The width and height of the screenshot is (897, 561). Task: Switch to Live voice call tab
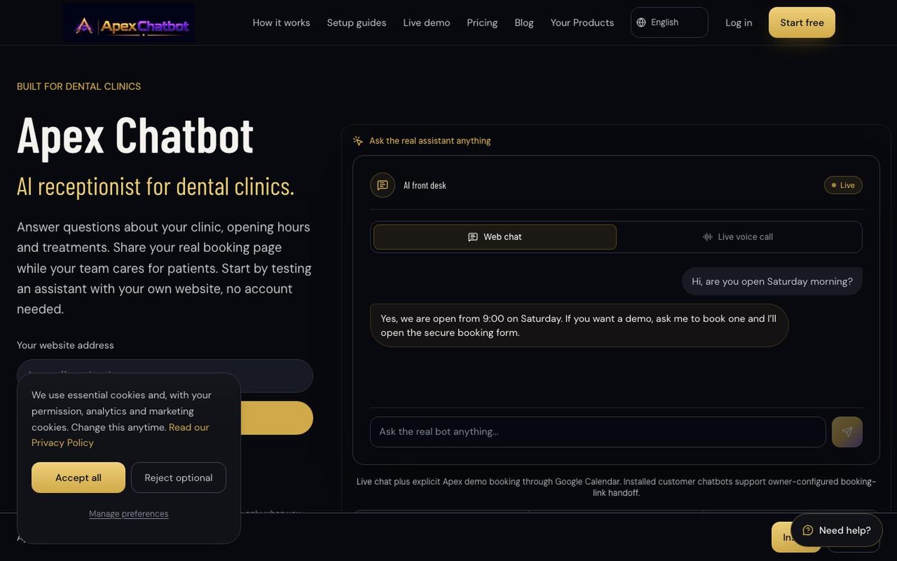coord(738,237)
